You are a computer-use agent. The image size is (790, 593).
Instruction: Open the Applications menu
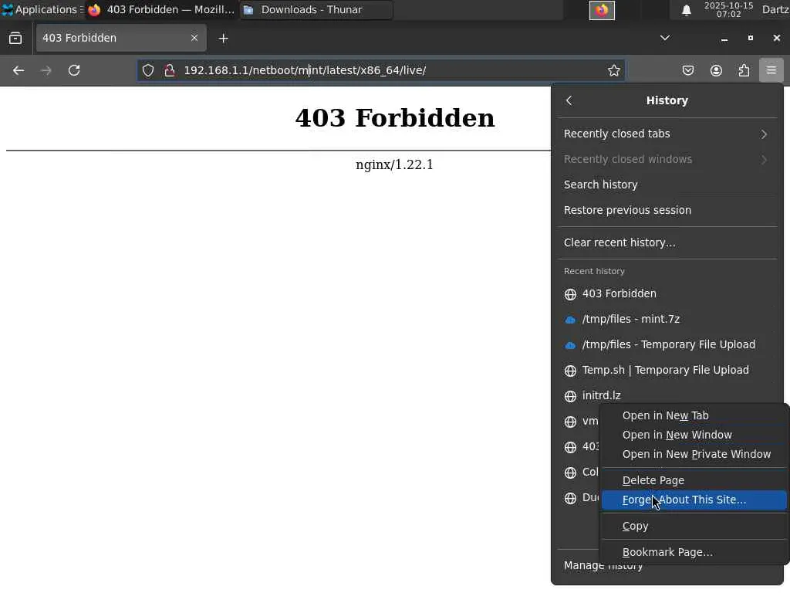coord(42,9)
